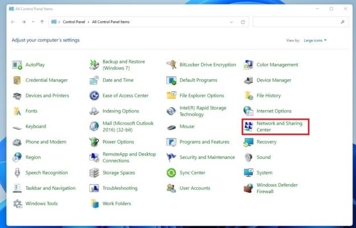The image size is (356, 228).
Task: Click the Back navigation arrow
Action: pyautogui.click(x=13, y=22)
